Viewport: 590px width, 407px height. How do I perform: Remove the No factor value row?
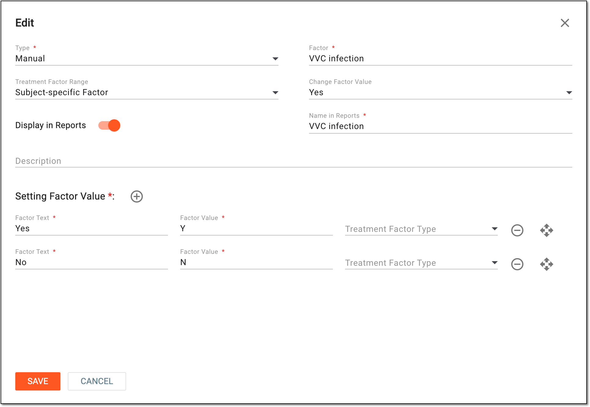click(x=517, y=264)
